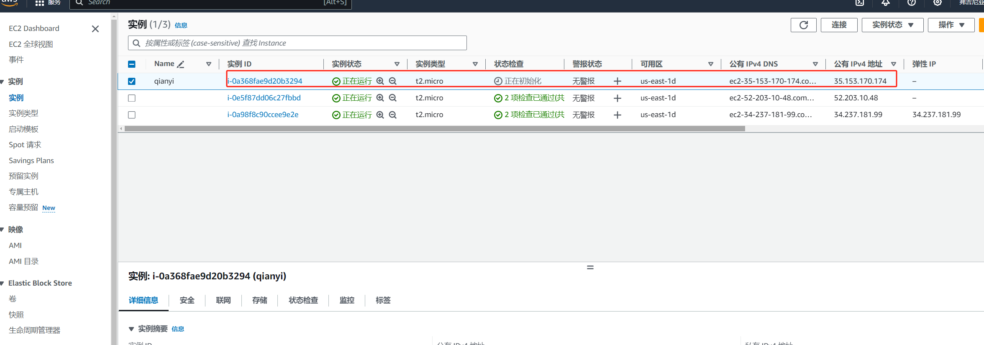Edit Name column pencil icon
The image size is (984, 345).
(x=181, y=64)
